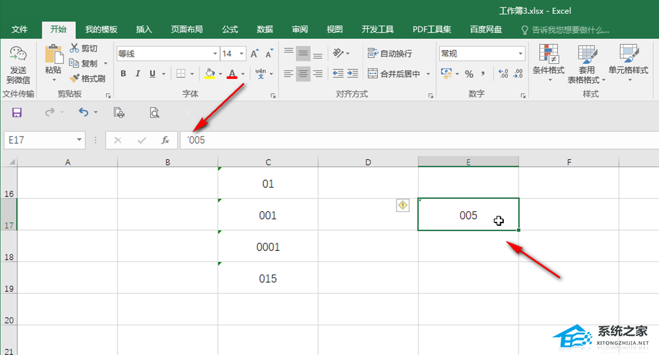Viewport: 659px width, 355px height.
Task: Apply percent style (%) format
Action: click(x=469, y=74)
